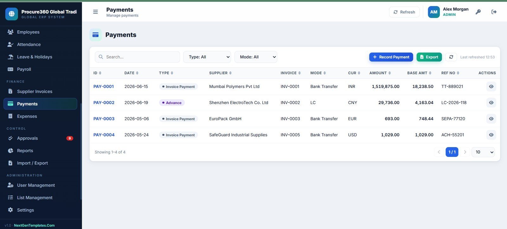Image resolution: width=507 pixels, height=229 pixels.
Task: View details of PAY-0003 via eye icon
Action: [x=491, y=119]
